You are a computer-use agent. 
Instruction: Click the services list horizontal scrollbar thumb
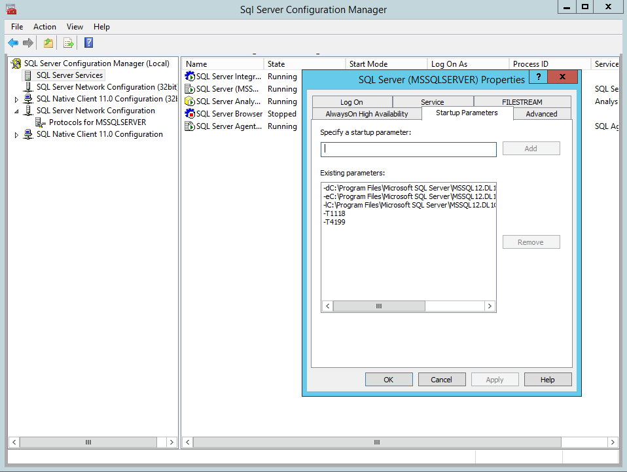click(377, 442)
